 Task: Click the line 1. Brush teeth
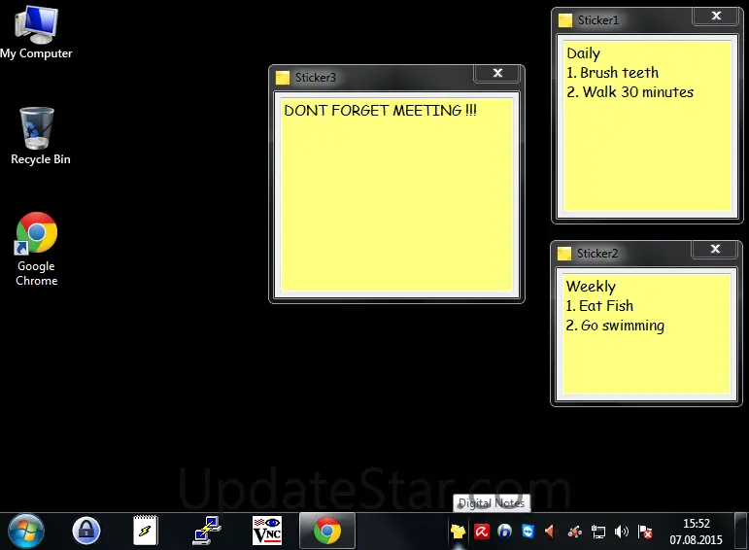pos(612,73)
